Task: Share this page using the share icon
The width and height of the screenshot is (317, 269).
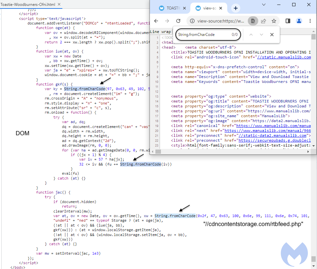Action: coord(263,21)
